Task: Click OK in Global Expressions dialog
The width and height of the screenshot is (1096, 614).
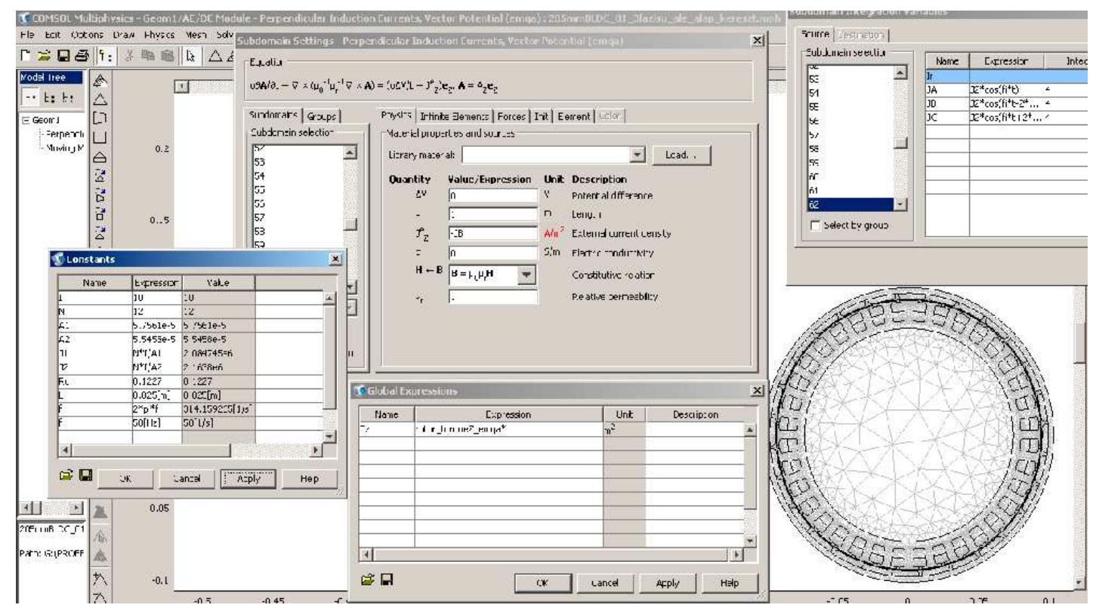Action: pyautogui.click(x=542, y=583)
